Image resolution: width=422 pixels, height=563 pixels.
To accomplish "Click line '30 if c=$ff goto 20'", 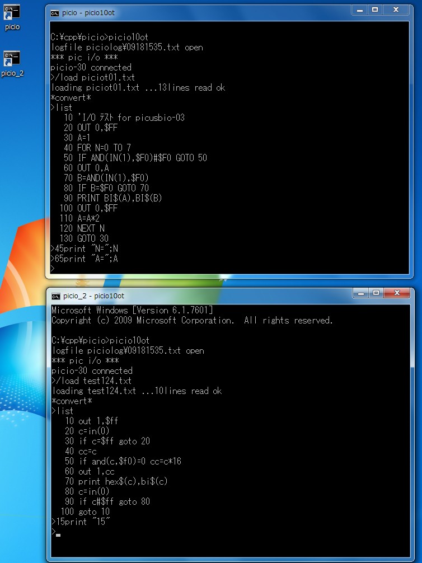I will click(x=107, y=441).
